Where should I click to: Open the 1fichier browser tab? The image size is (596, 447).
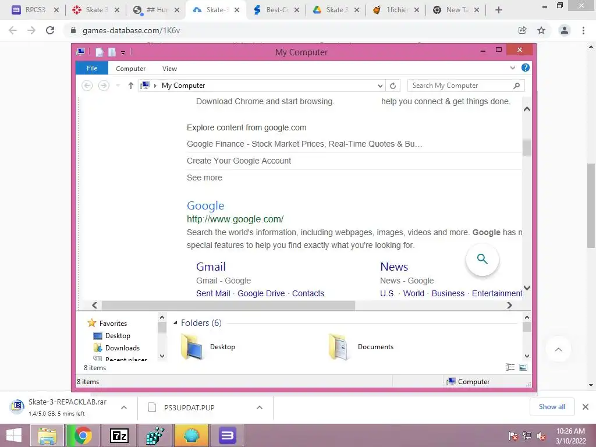391,10
